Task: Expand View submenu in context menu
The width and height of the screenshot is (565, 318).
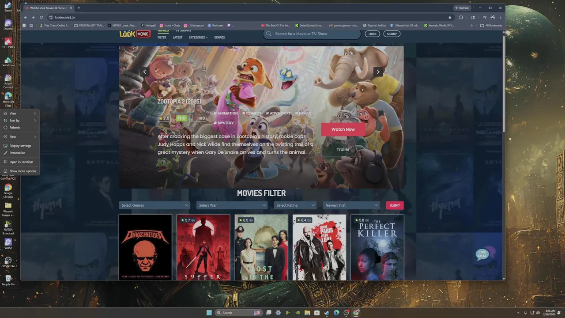Action: (20, 114)
